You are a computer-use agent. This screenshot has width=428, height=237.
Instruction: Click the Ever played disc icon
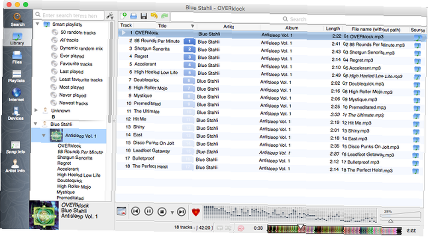click(x=54, y=56)
